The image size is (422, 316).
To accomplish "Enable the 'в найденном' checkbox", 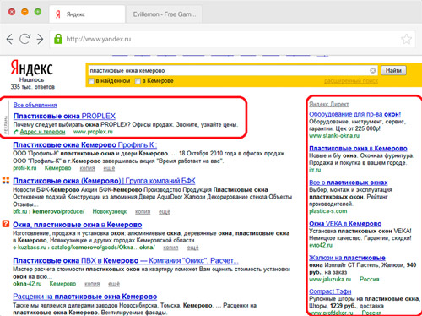I will tap(91, 81).
